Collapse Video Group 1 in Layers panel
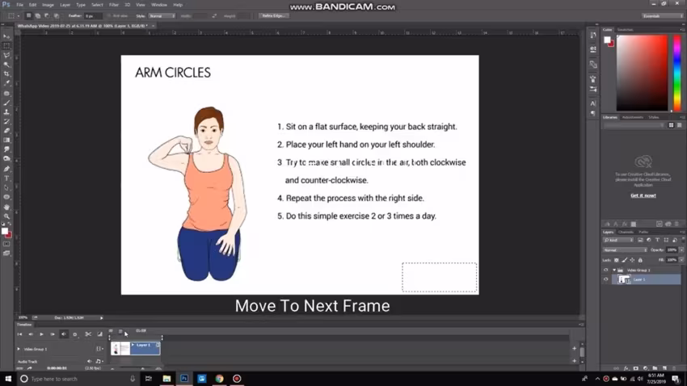 pos(614,270)
